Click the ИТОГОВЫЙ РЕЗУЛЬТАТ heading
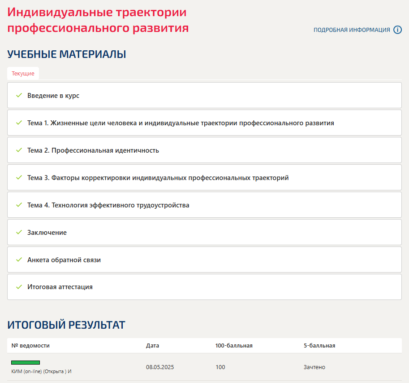409x383 pixels. click(x=66, y=325)
